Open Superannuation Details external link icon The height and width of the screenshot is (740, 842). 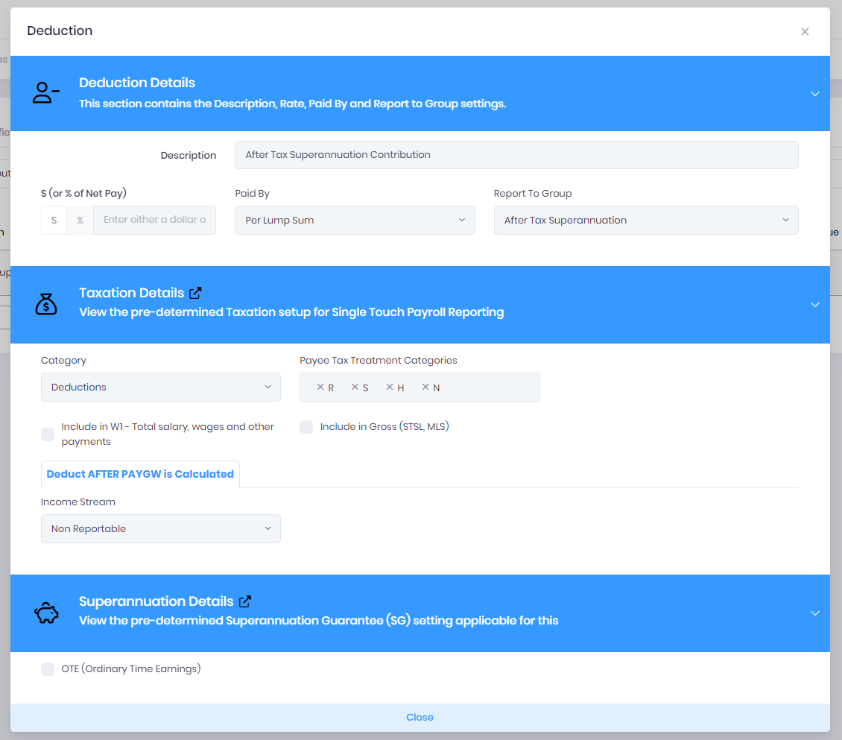pos(245,601)
